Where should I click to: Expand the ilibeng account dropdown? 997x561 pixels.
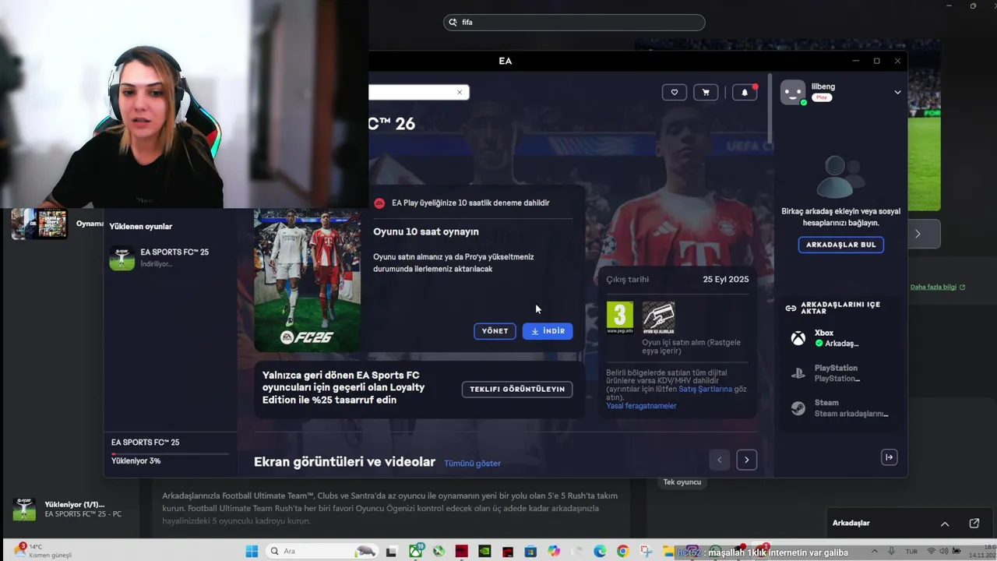pos(897,92)
